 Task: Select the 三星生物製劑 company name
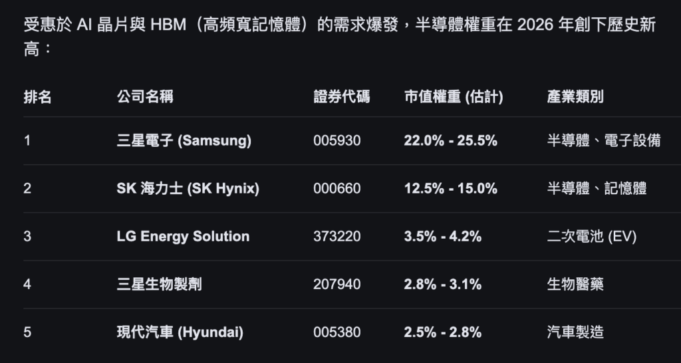(160, 285)
